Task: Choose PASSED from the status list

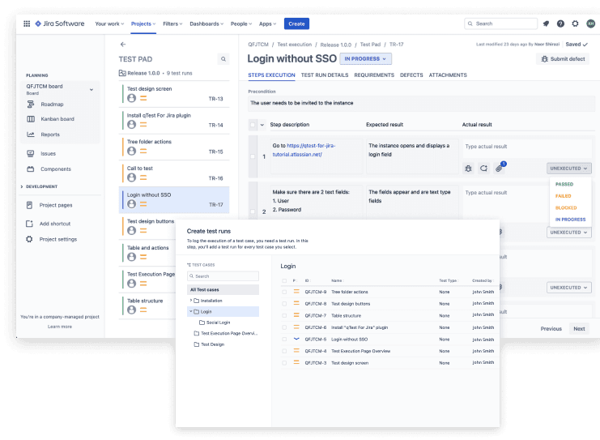Action: click(x=564, y=184)
